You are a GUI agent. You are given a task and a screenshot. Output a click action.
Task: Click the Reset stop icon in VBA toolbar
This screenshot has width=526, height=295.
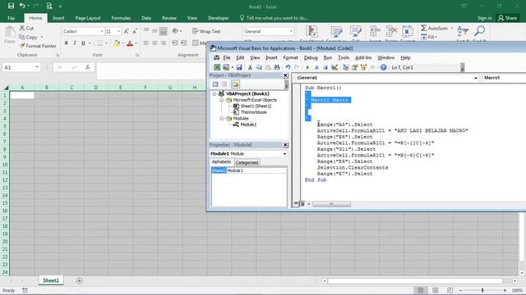pyautogui.click(x=325, y=67)
